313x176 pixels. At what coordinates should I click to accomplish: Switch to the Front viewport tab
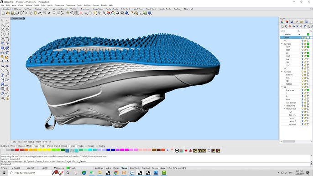(38, 142)
